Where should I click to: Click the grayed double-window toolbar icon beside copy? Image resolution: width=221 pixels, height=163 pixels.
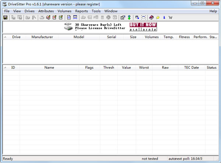coord(20,17)
